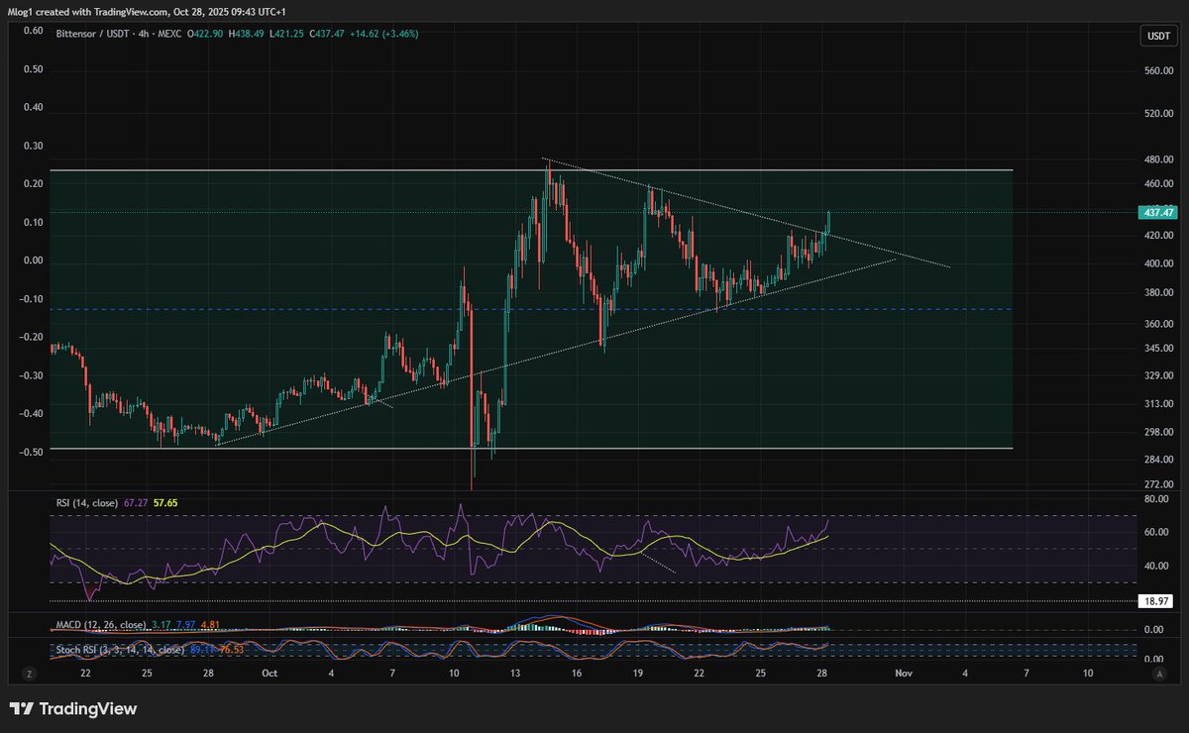Toggle the MACD value 4.81
This screenshot has width=1189, height=733.
pyautogui.click(x=208, y=625)
